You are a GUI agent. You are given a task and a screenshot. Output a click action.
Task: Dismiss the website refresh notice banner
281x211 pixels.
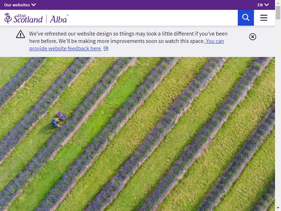pyautogui.click(x=253, y=37)
